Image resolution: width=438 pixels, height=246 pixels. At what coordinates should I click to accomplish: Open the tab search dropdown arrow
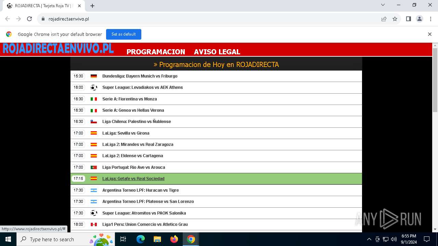point(383,5)
